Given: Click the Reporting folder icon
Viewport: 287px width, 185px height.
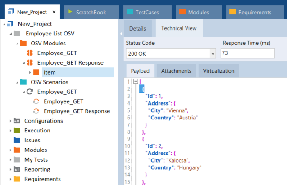Looking at the screenshot, I should pyautogui.click(x=17, y=169).
